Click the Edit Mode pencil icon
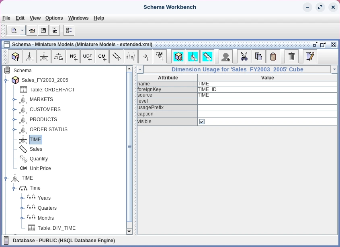The width and height of the screenshot is (340, 247). (x=309, y=57)
